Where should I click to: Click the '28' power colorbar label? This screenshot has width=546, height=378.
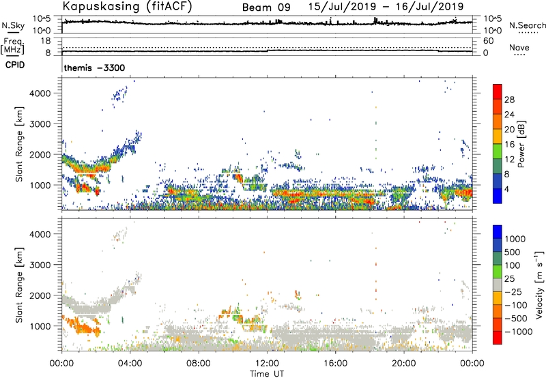click(x=509, y=100)
